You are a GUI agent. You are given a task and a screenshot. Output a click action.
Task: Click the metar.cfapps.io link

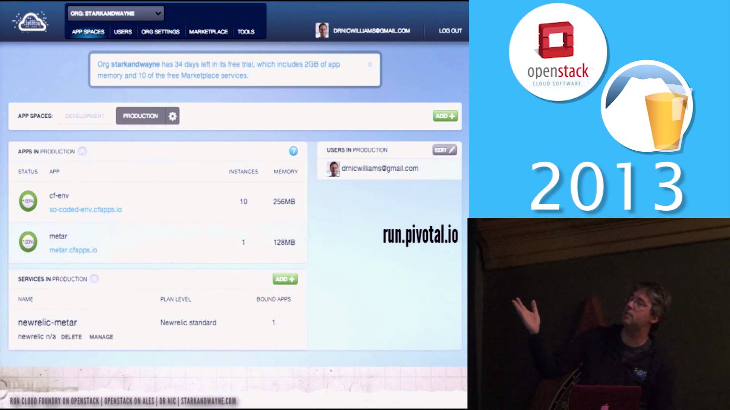click(73, 249)
